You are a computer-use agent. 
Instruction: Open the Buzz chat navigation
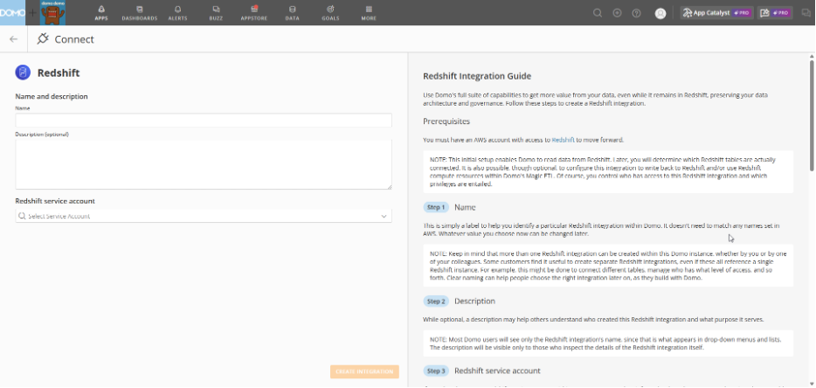tap(216, 12)
